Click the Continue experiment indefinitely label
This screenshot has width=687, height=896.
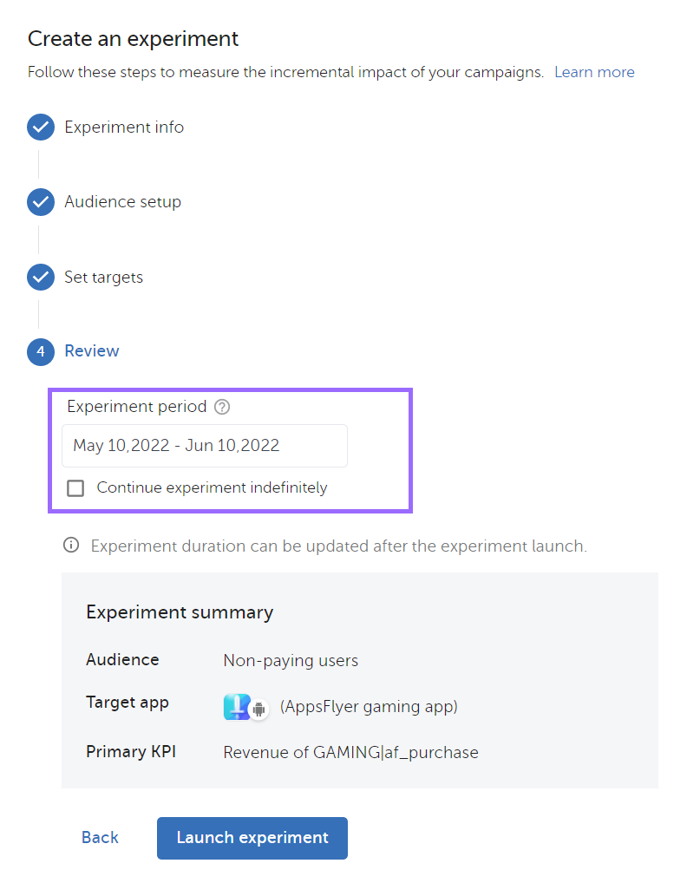[x=212, y=487]
